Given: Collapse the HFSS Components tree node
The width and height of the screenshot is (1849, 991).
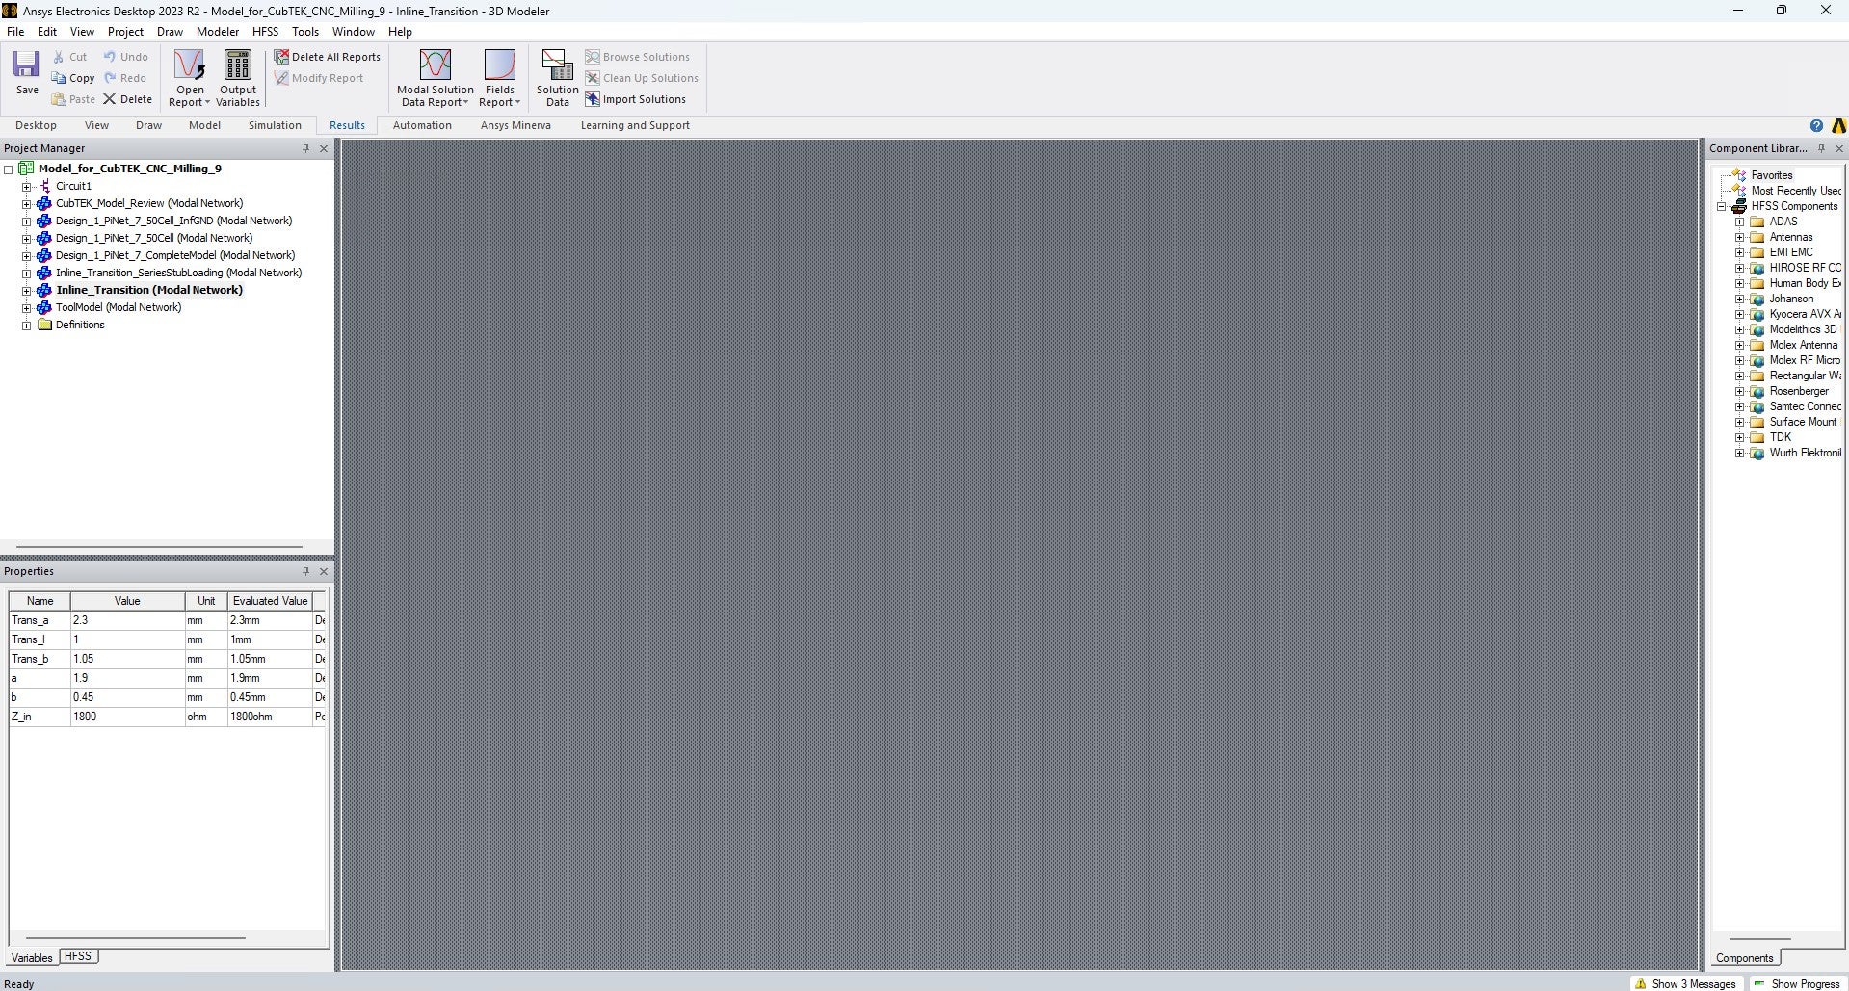Looking at the screenshot, I should tap(1722, 206).
